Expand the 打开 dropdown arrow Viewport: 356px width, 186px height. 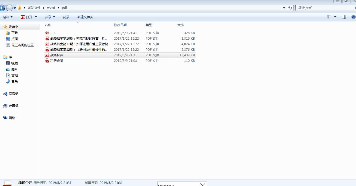point(36,17)
